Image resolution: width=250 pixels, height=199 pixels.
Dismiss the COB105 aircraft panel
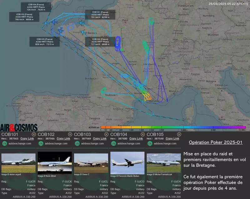[179, 134]
